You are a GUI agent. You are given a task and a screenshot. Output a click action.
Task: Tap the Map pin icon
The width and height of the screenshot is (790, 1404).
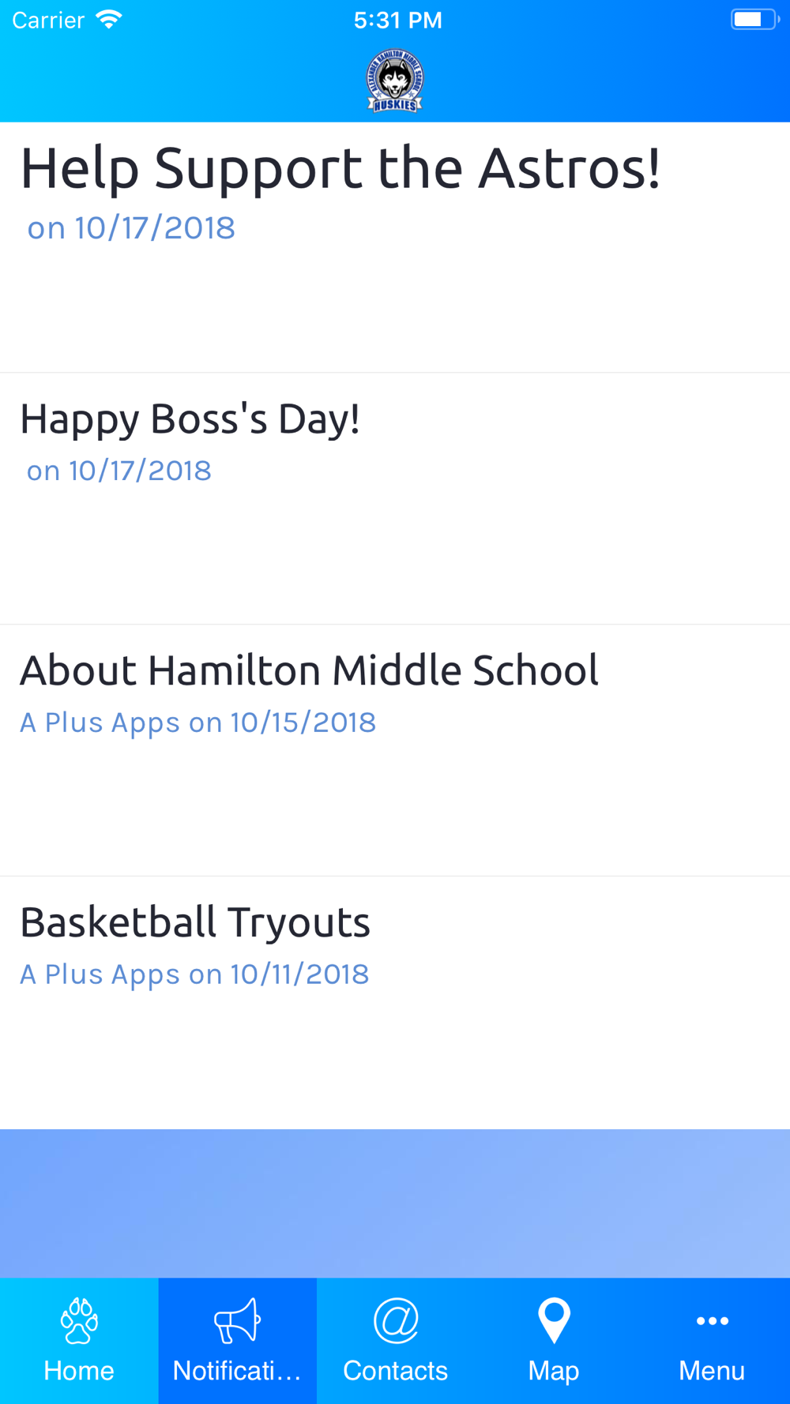pos(554,1320)
